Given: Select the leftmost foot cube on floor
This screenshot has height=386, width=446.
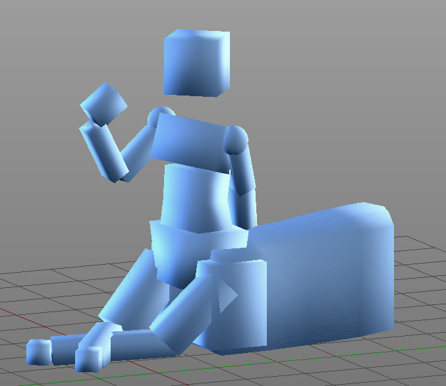Looking at the screenshot, I should [39, 352].
